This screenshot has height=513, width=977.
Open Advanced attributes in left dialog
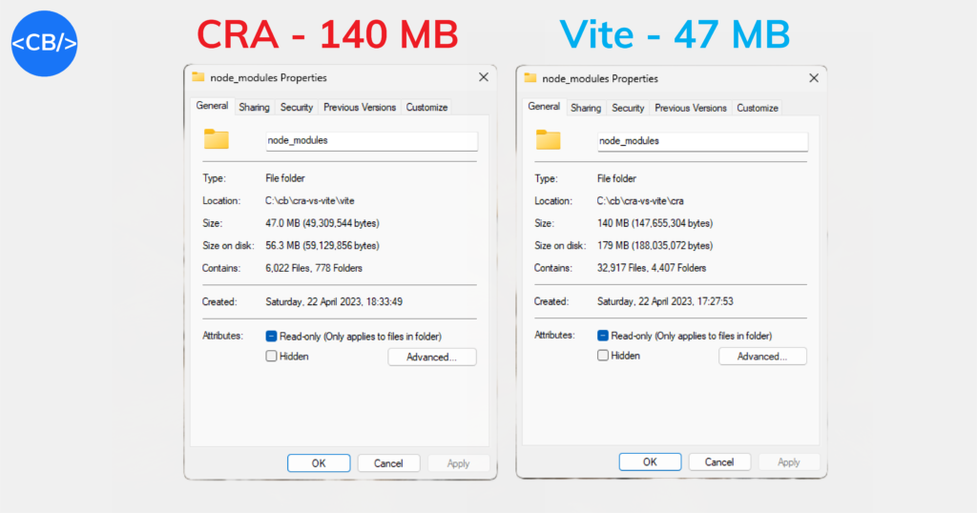coord(432,357)
